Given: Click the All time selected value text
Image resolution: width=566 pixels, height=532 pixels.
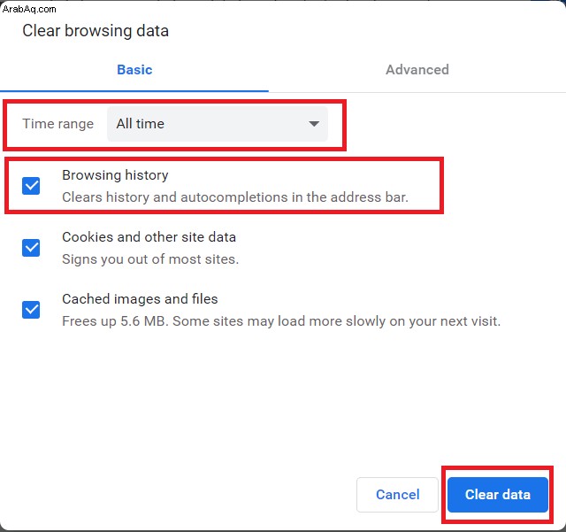Looking at the screenshot, I should click(140, 124).
